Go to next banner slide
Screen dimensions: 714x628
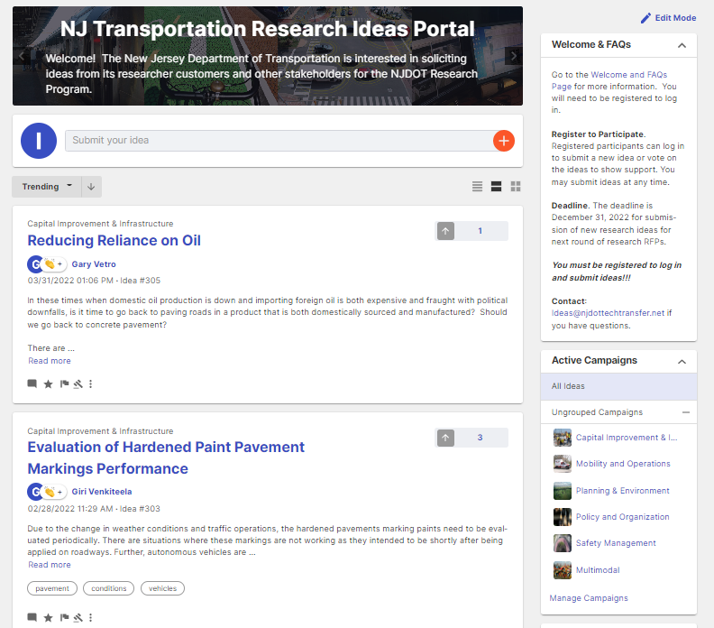pyautogui.click(x=514, y=56)
